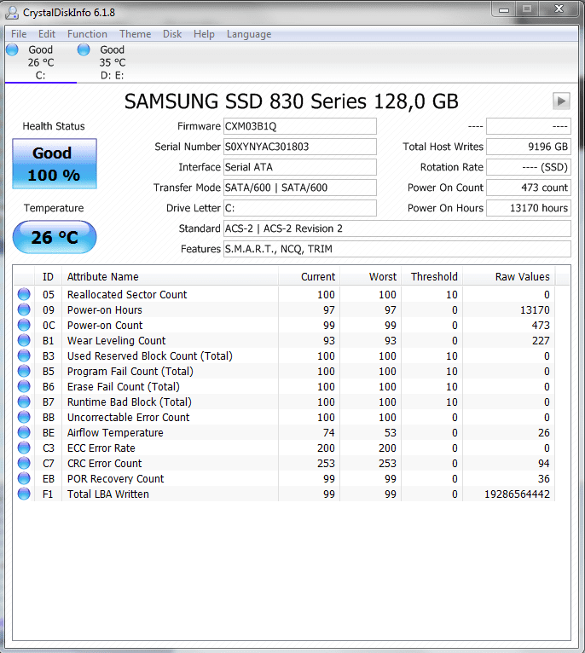Click status orb for Airflow Temperature
This screenshot has width=585, height=653.
click(24, 433)
